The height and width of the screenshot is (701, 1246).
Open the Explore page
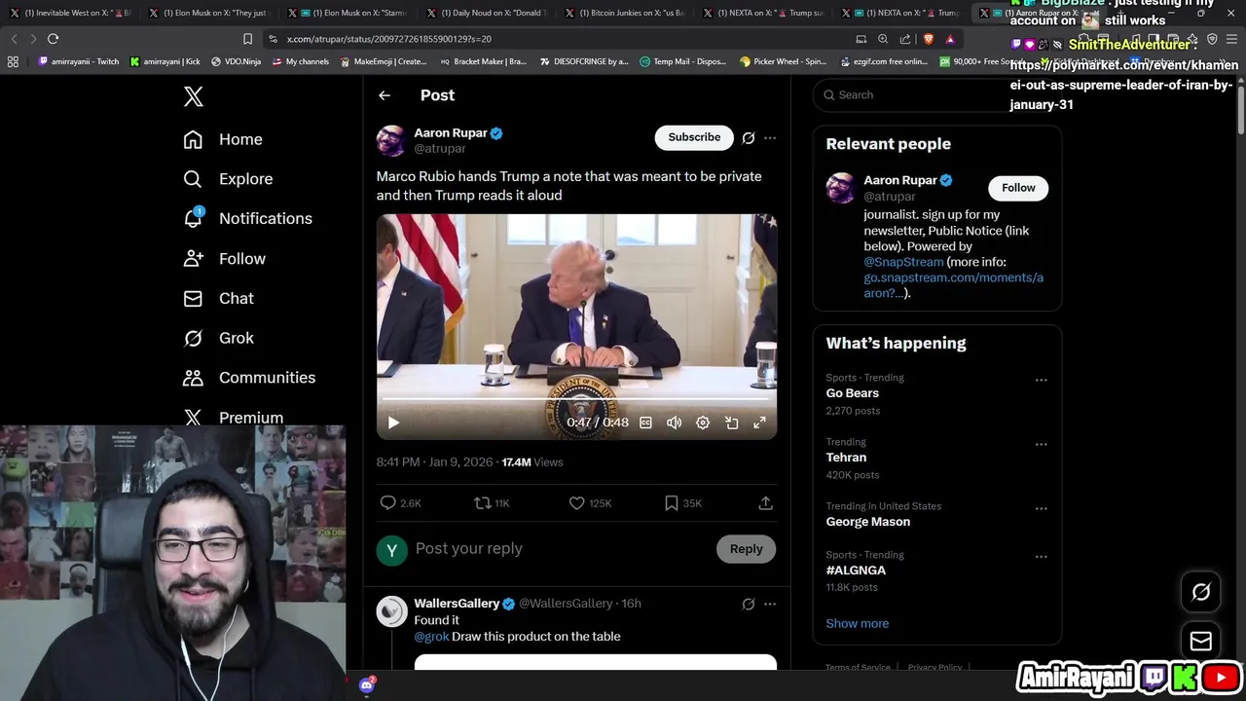click(228, 179)
